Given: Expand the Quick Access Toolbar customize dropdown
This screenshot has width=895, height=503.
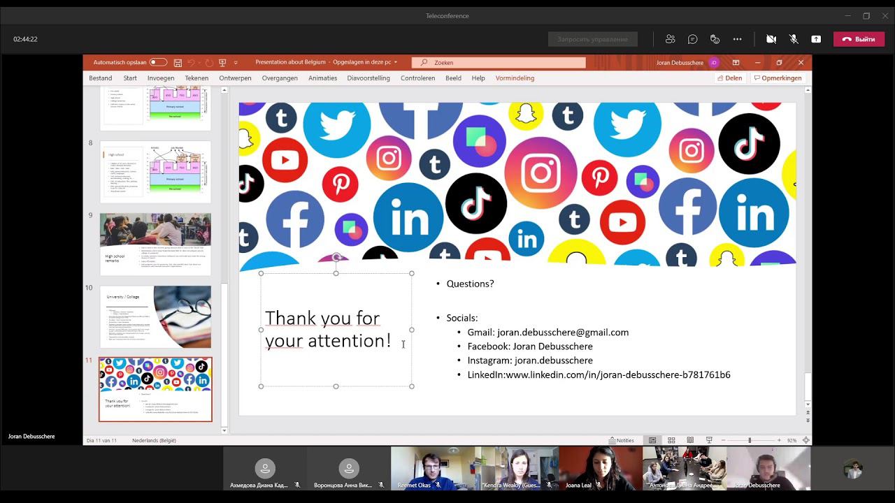Looking at the screenshot, I should pyautogui.click(x=236, y=62).
